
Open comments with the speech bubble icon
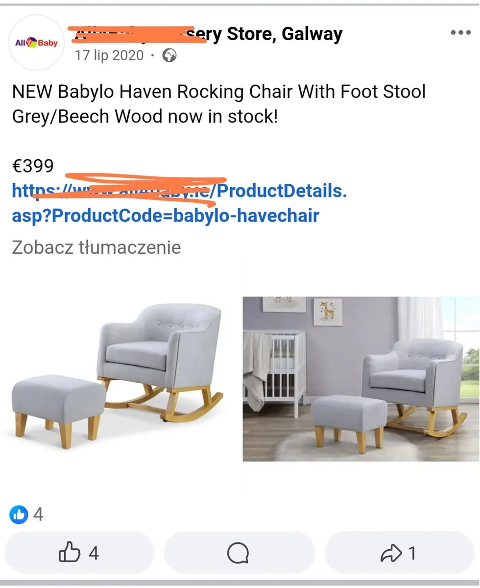tap(239, 554)
